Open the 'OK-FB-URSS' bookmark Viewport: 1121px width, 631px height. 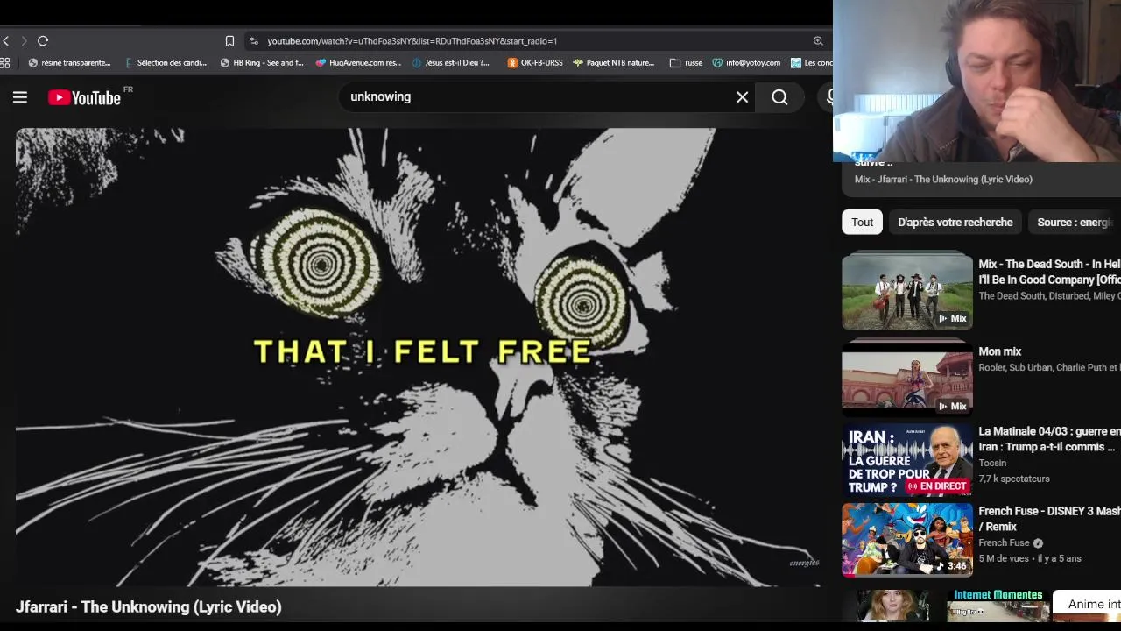point(535,63)
